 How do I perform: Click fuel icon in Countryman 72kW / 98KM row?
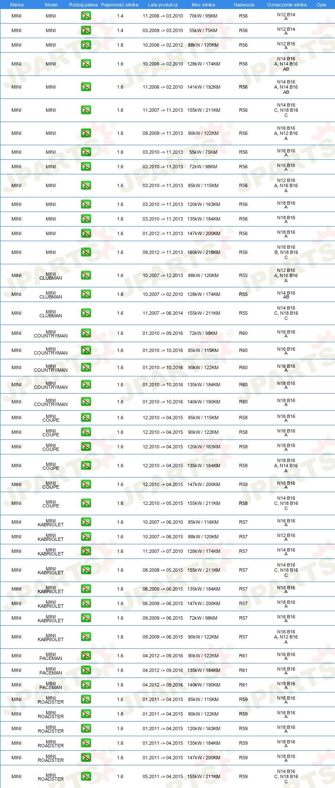tap(86, 333)
